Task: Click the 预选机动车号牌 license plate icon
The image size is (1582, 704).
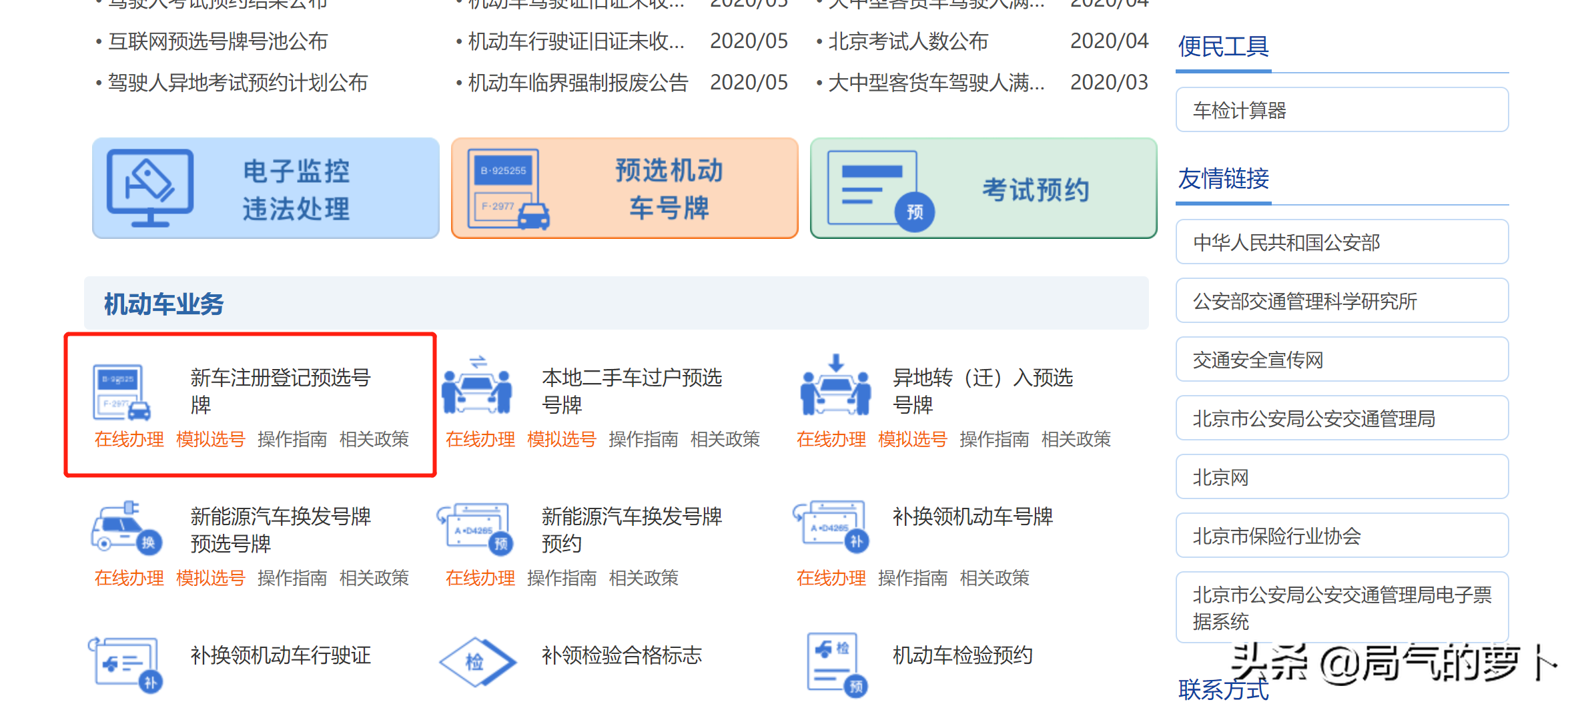Action: click(x=508, y=190)
